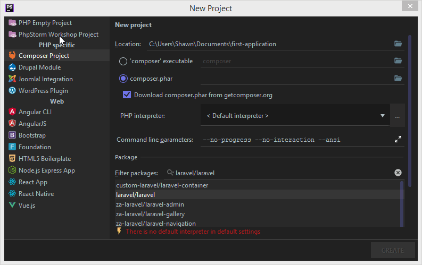
Task: Click the WordPress Plugin icon
Action: [x=12, y=90]
